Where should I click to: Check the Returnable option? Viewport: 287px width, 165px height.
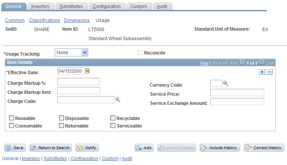click(61, 125)
